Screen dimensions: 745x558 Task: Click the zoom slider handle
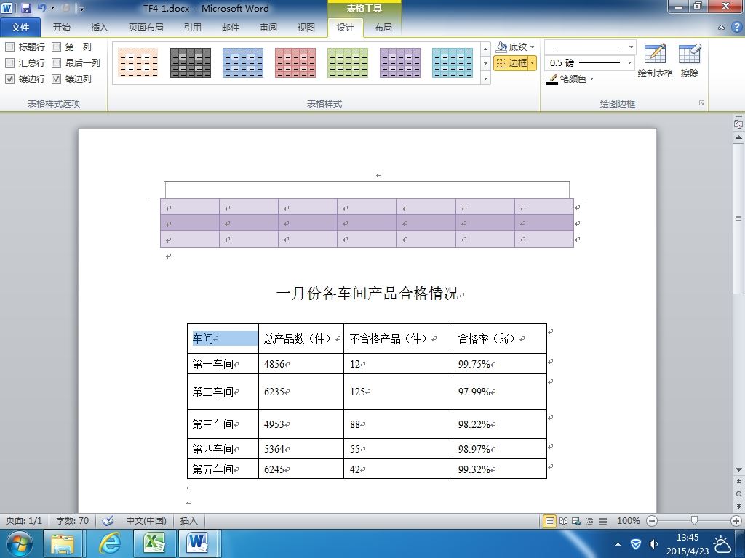(694, 521)
